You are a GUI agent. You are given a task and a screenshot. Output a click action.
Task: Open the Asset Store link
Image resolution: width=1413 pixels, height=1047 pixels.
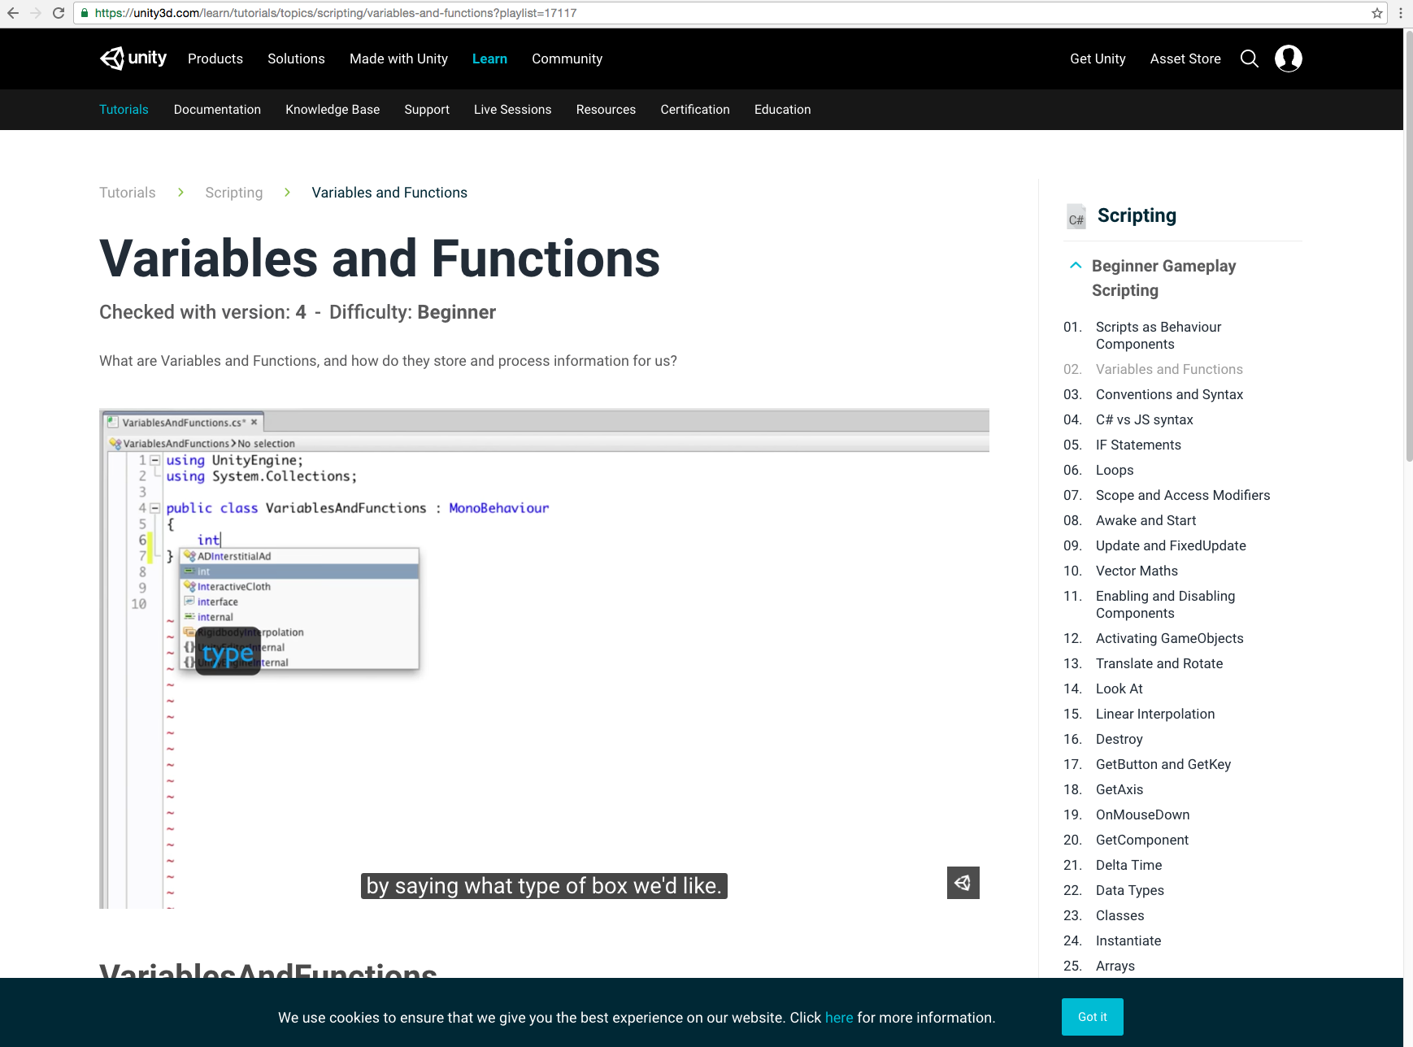[1185, 59]
